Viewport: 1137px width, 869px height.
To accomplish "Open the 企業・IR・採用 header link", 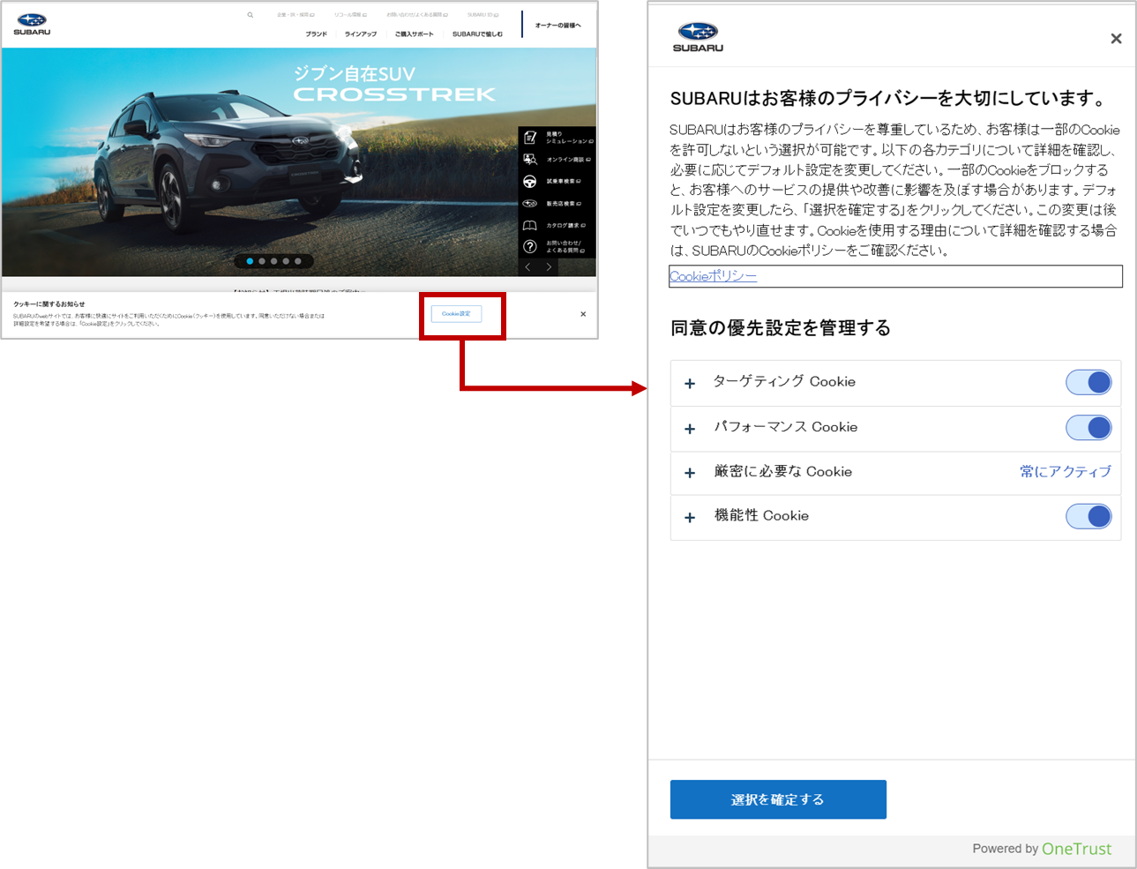I will tap(295, 15).
